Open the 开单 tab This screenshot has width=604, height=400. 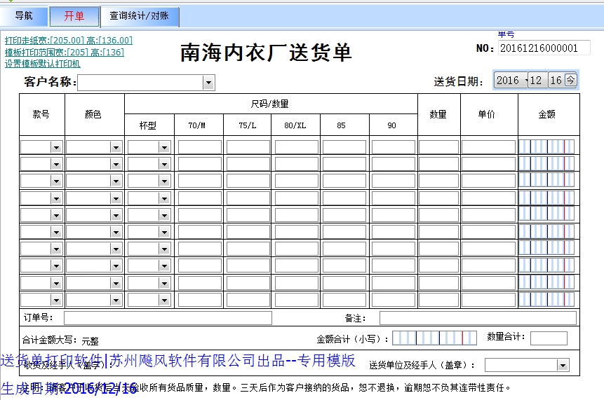75,16
